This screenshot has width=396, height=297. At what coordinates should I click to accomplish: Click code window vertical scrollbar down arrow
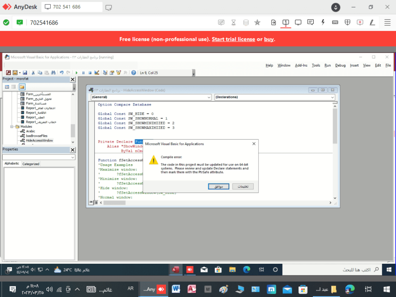click(335, 198)
